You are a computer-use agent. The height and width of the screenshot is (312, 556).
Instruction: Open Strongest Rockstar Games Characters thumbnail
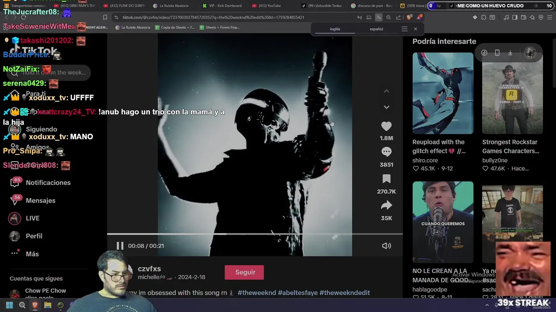(512, 93)
